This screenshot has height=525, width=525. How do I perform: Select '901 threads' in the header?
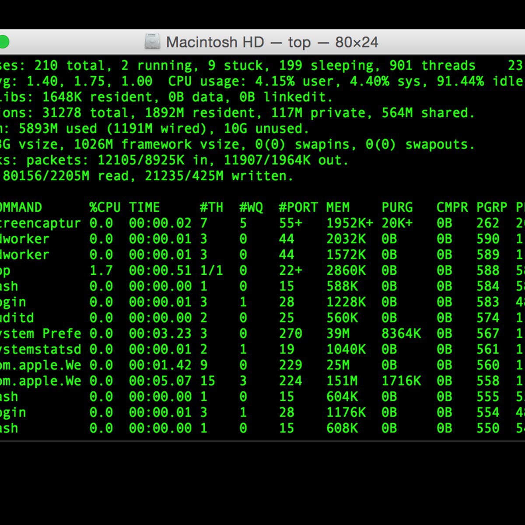point(433,66)
